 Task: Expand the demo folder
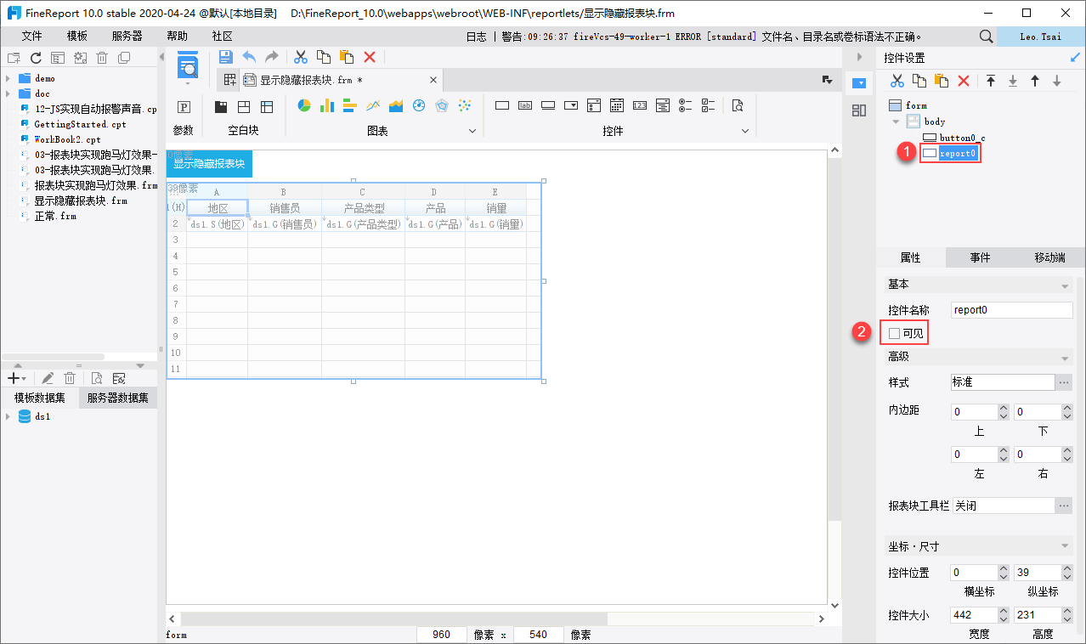tap(8, 78)
